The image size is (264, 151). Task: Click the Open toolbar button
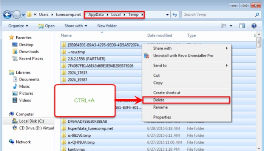pos(46,26)
